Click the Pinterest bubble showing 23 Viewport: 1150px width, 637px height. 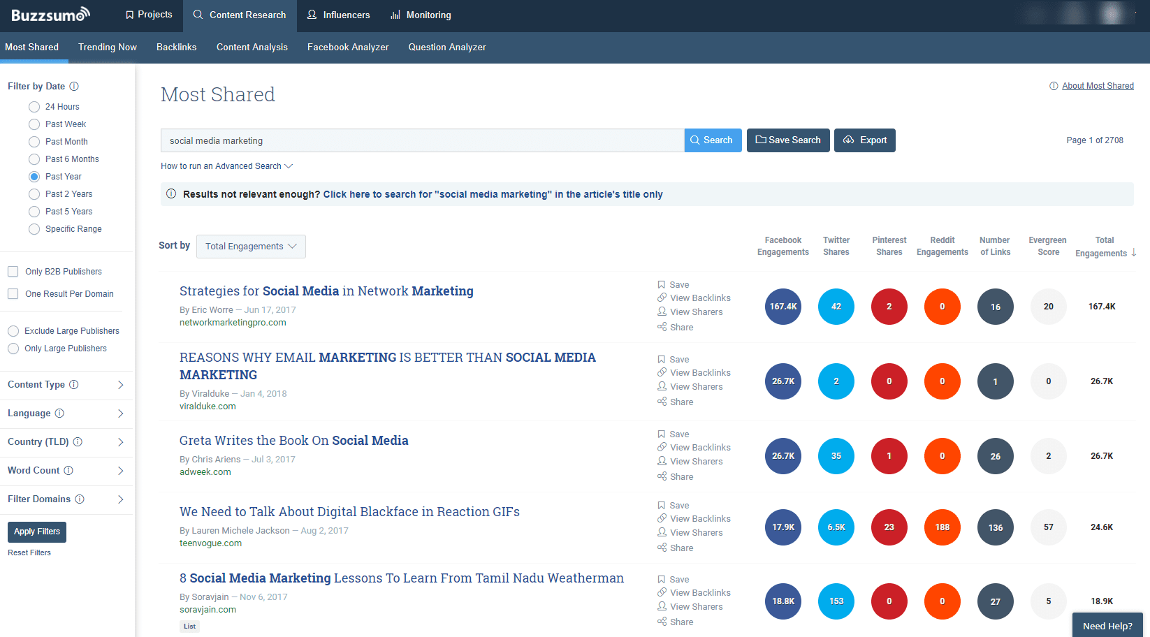pyautogui.click(x=889, y=527)
